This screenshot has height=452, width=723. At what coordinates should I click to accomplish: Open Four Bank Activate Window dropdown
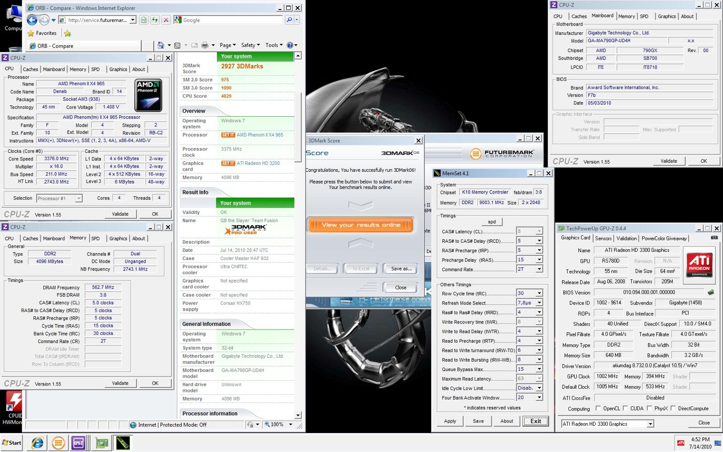pos(539,397)
